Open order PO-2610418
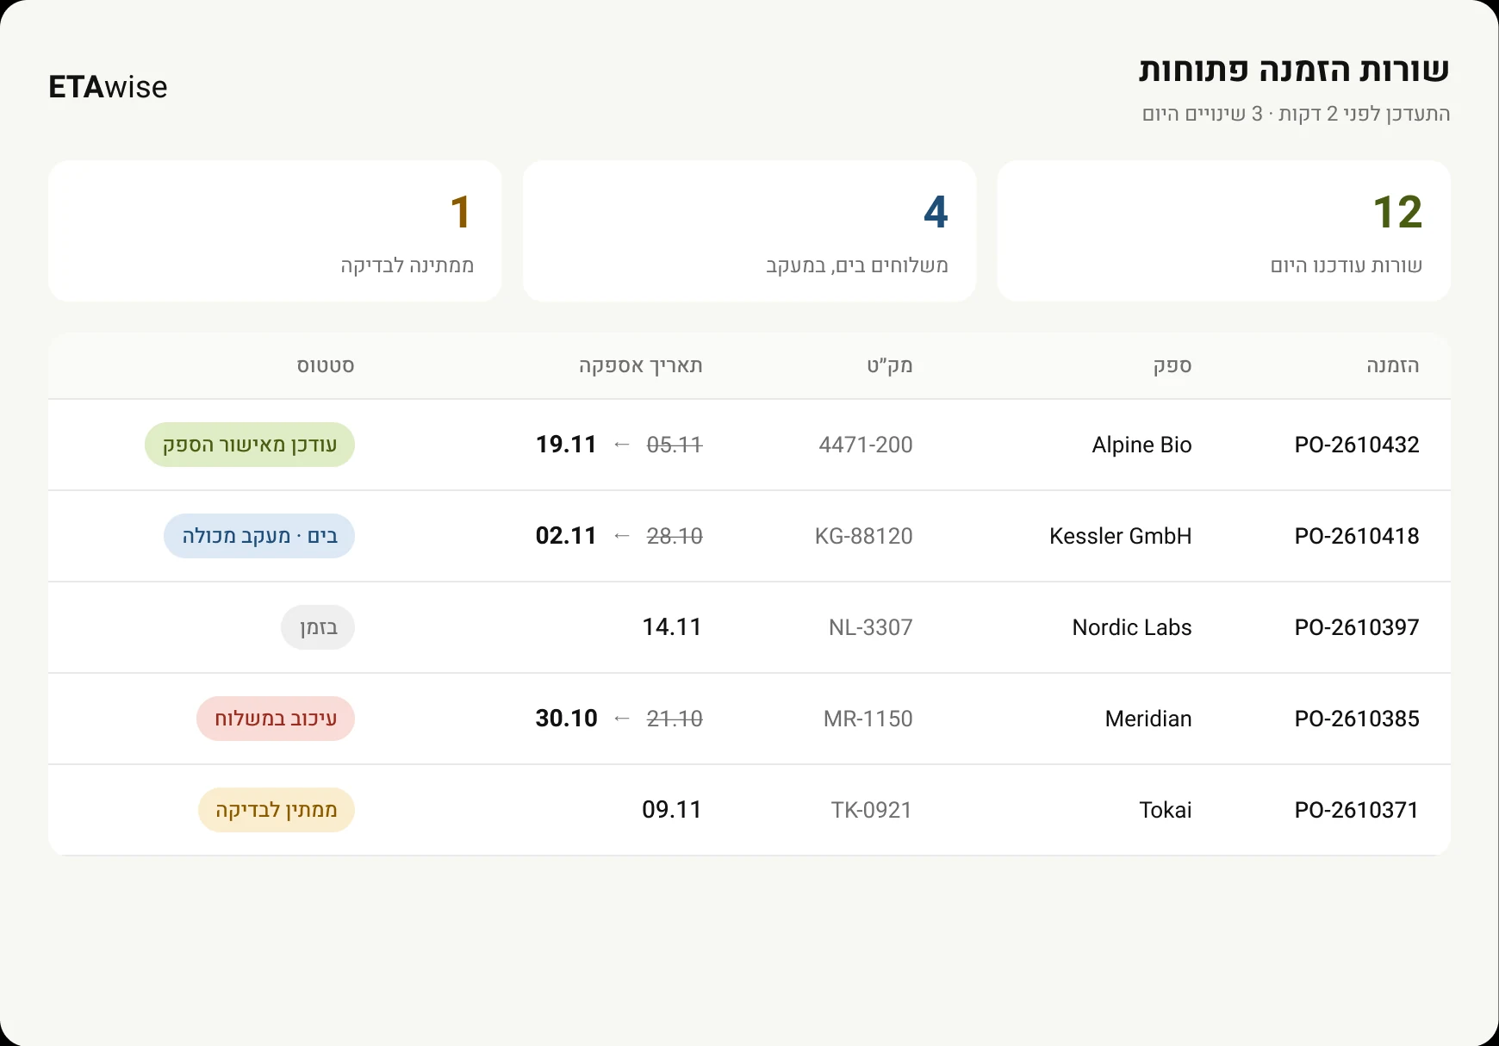The image size is (1499, 1046). [1357, 536]
